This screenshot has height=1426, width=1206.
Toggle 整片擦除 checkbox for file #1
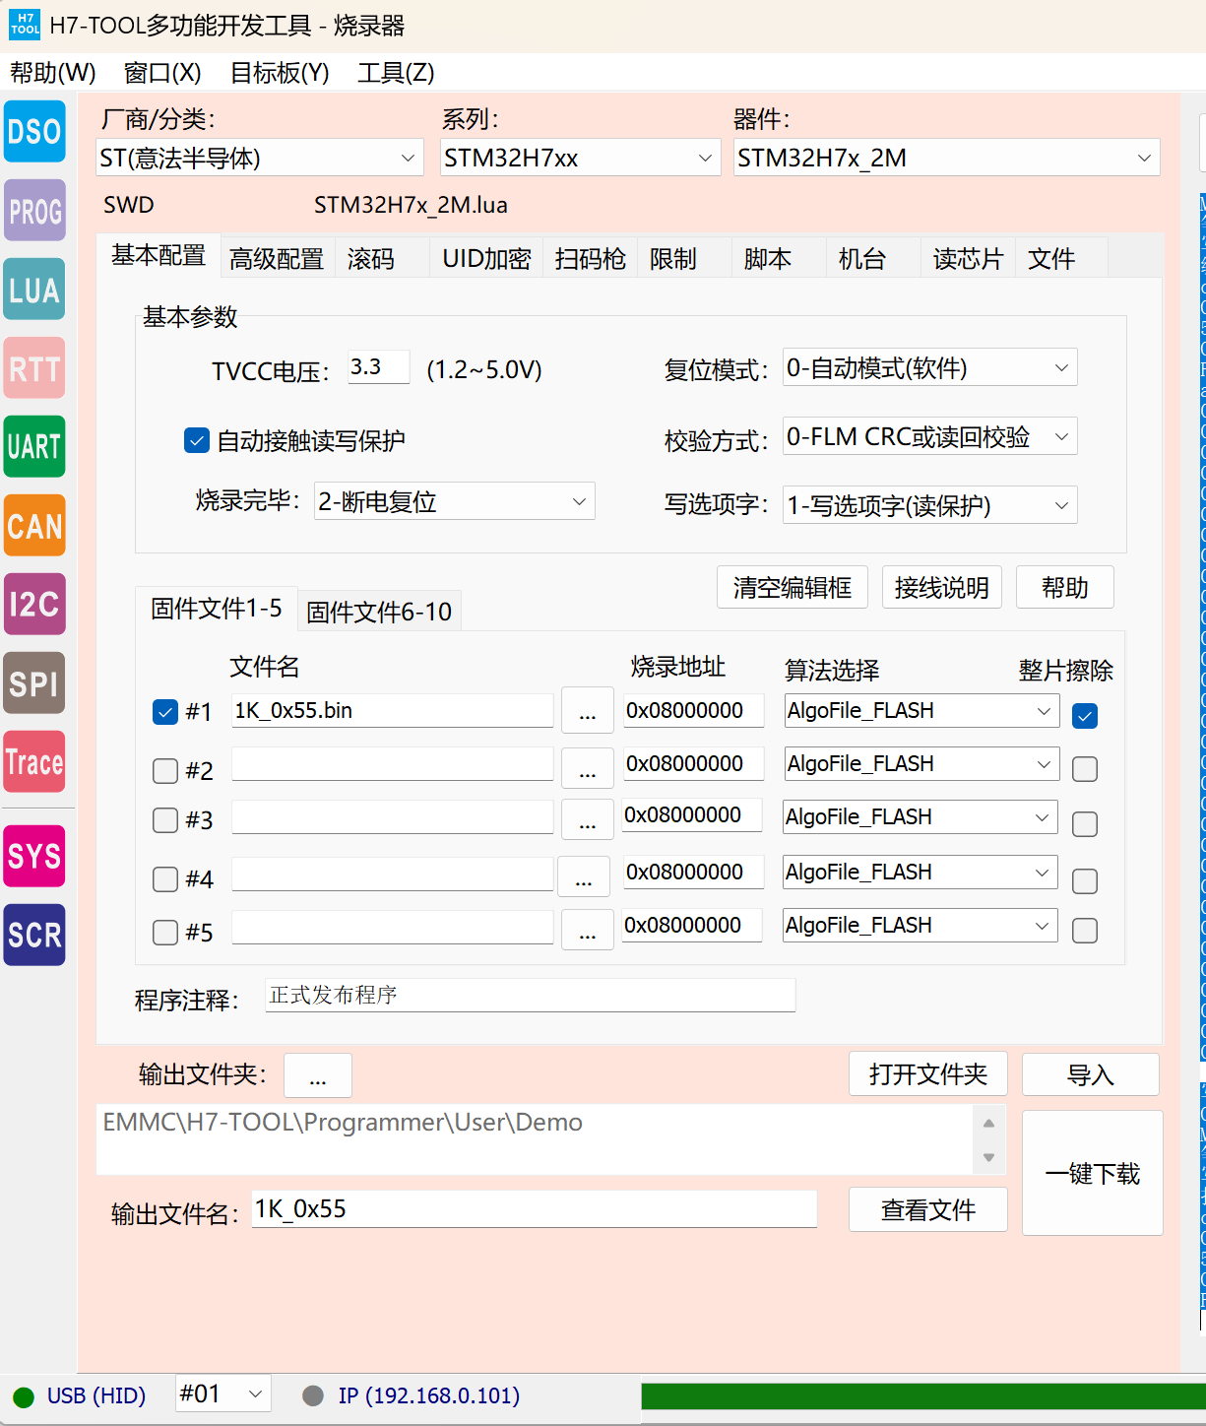click(x=1085, y=716)
